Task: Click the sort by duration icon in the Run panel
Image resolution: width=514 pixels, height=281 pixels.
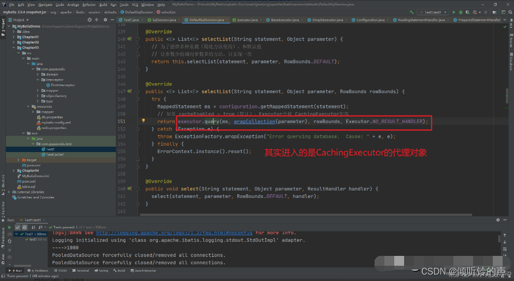Action: pos(40,227)
